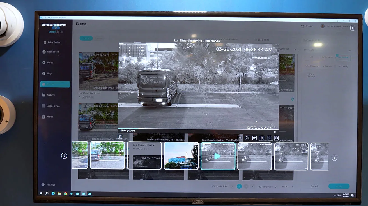Open the English language selector
The width and height of the screenshot is (368, 206).
click(307, 26)
